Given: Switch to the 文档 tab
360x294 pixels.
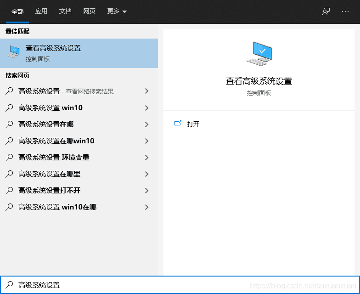Looking at the screenshot, I should pyautogui.click(x=65, y=11).
